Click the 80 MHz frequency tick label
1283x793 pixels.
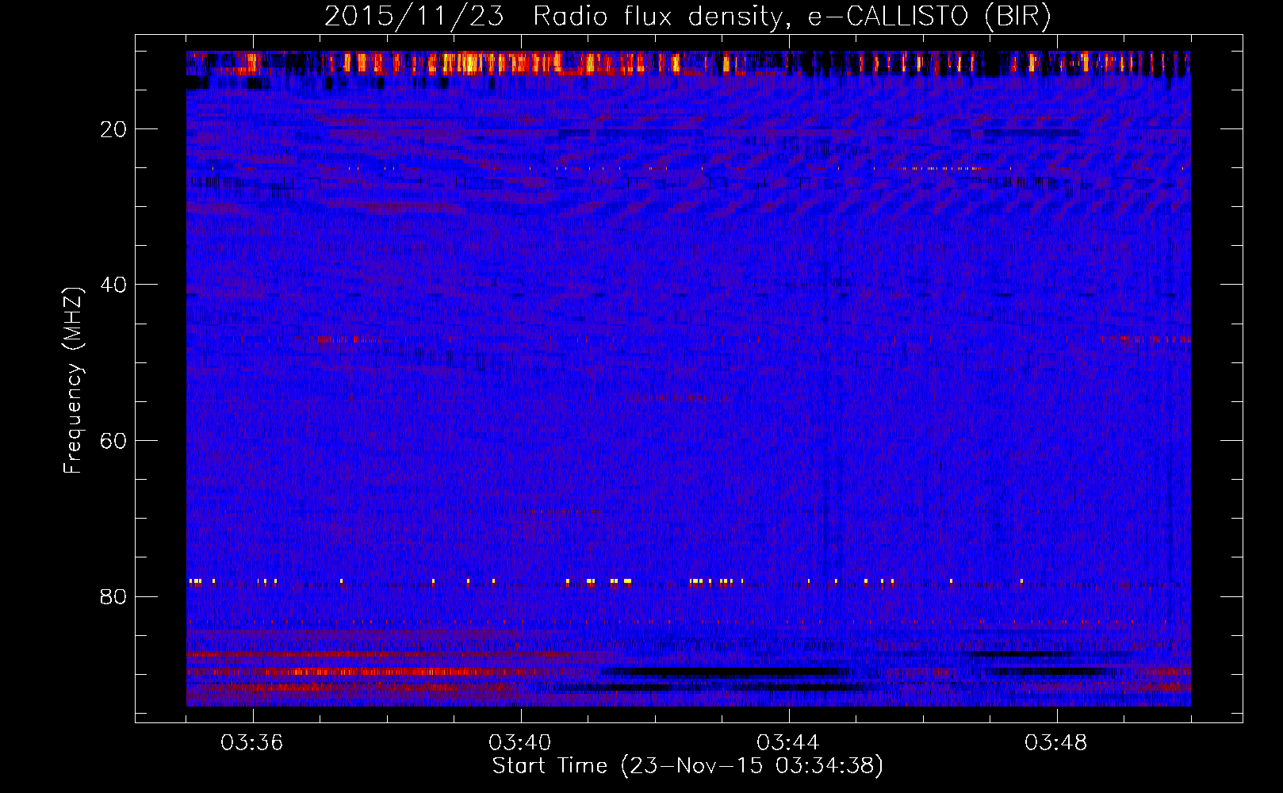tap(114, 596)
